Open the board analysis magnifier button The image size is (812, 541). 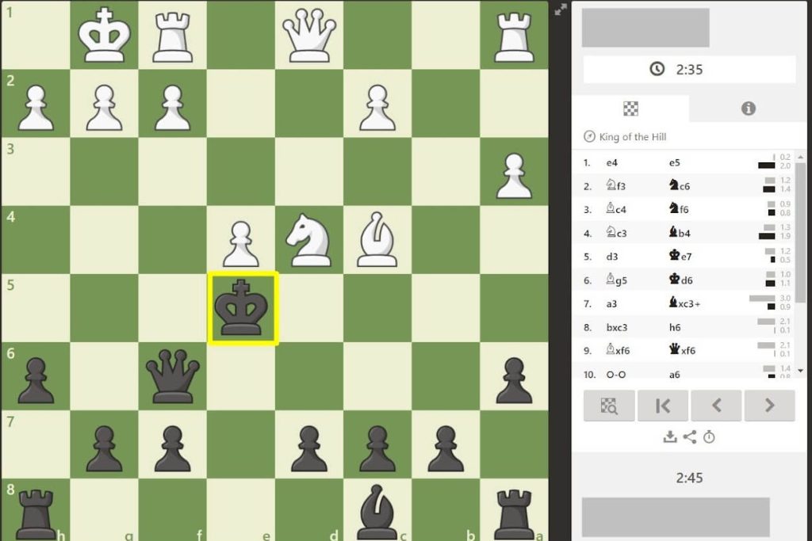[609, 406]
